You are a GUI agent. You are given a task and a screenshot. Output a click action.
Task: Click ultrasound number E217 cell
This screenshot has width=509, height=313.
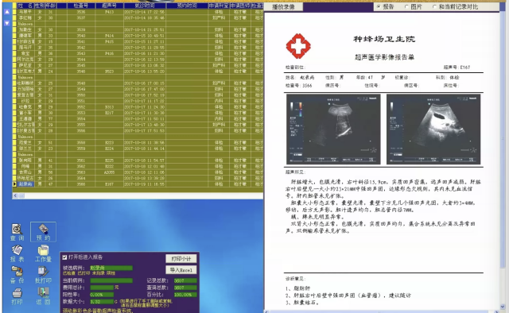[x=109, y=113]
